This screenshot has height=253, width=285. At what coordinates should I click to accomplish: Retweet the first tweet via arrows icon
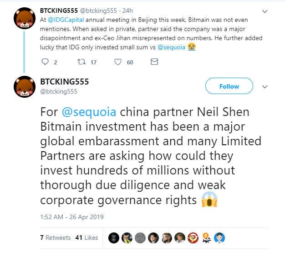[81, 62]
